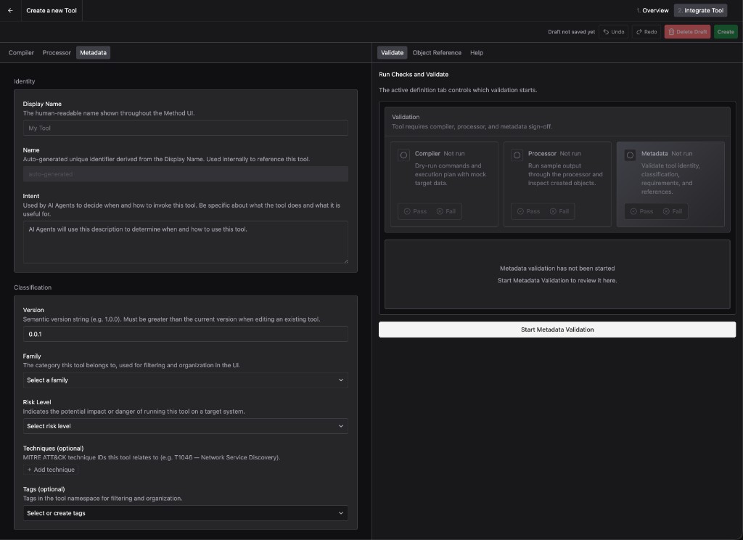
Task: Click the 'Tags (optional)' label
Action: click(44, 489)
